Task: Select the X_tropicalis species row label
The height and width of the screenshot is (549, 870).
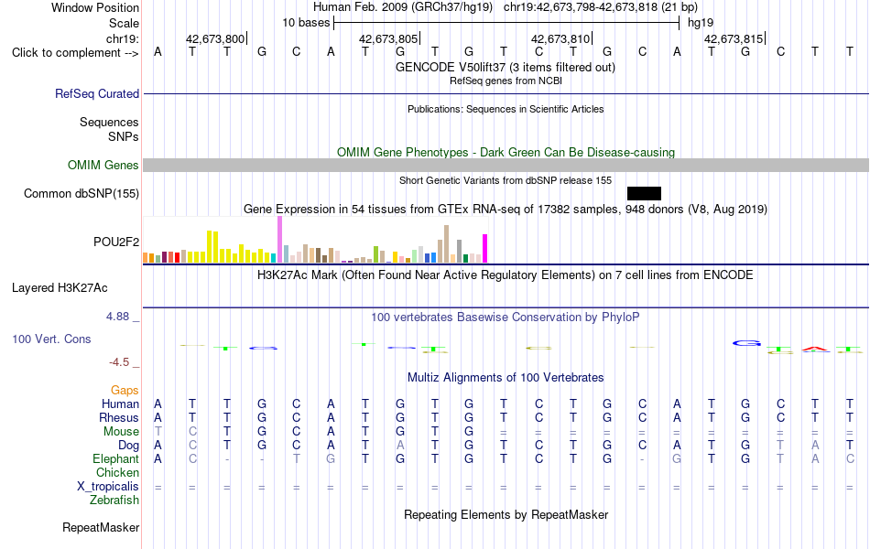Action: pyautogui.click(x=108, y=487)
